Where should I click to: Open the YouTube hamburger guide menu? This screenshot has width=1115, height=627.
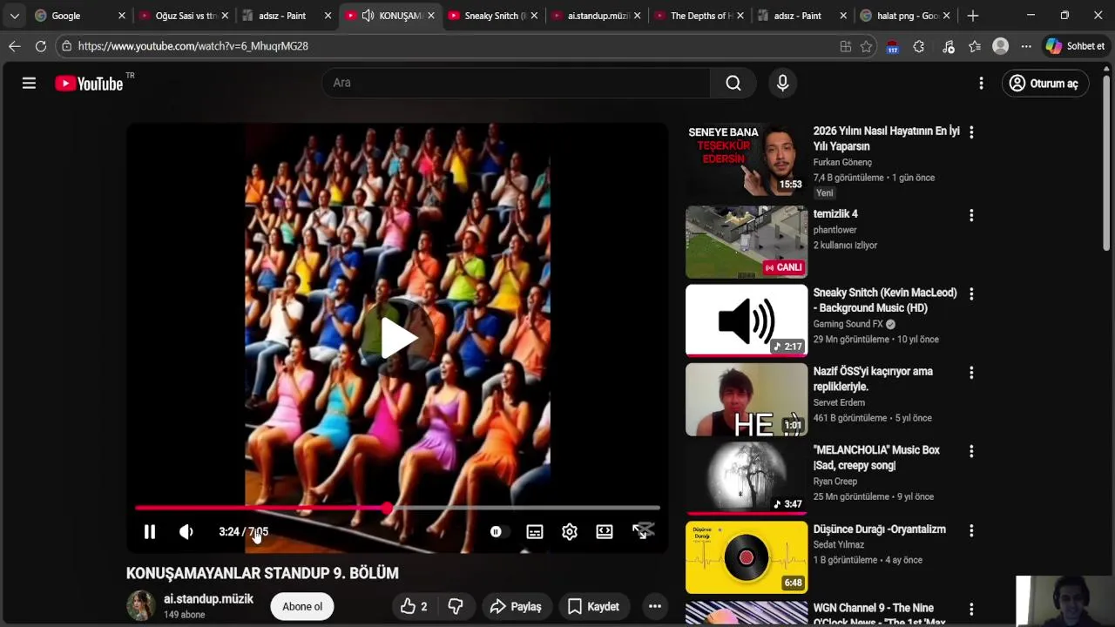coord(29,83)
